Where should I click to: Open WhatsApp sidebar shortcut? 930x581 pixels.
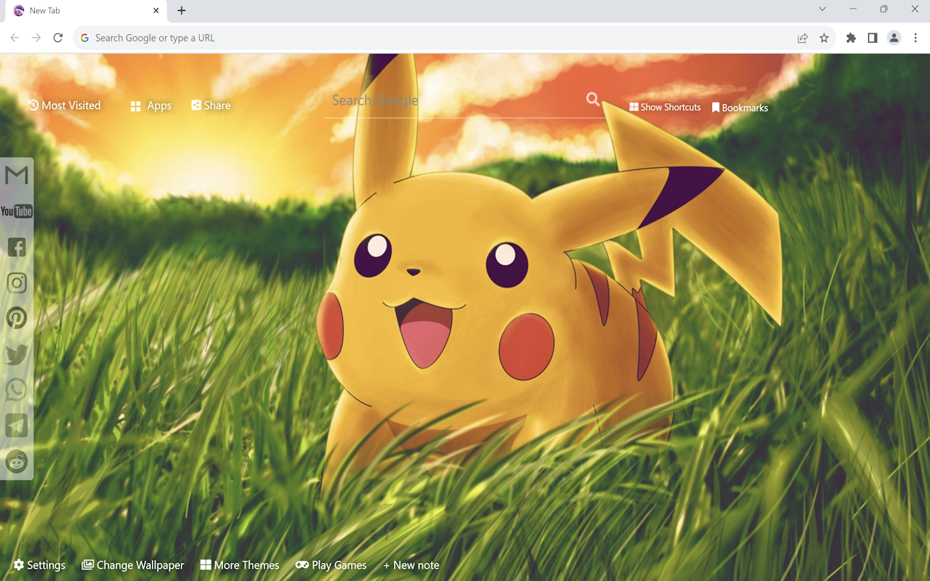[17, 390]
